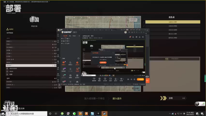Show hidden system tray icons arrow

170,114
